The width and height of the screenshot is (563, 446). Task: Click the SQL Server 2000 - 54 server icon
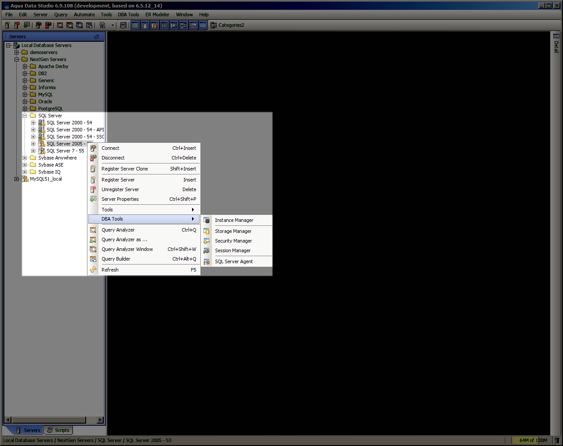(x=42, y=123)
